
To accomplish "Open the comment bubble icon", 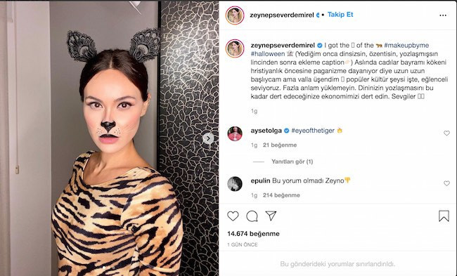I will (x=252, y=216).
